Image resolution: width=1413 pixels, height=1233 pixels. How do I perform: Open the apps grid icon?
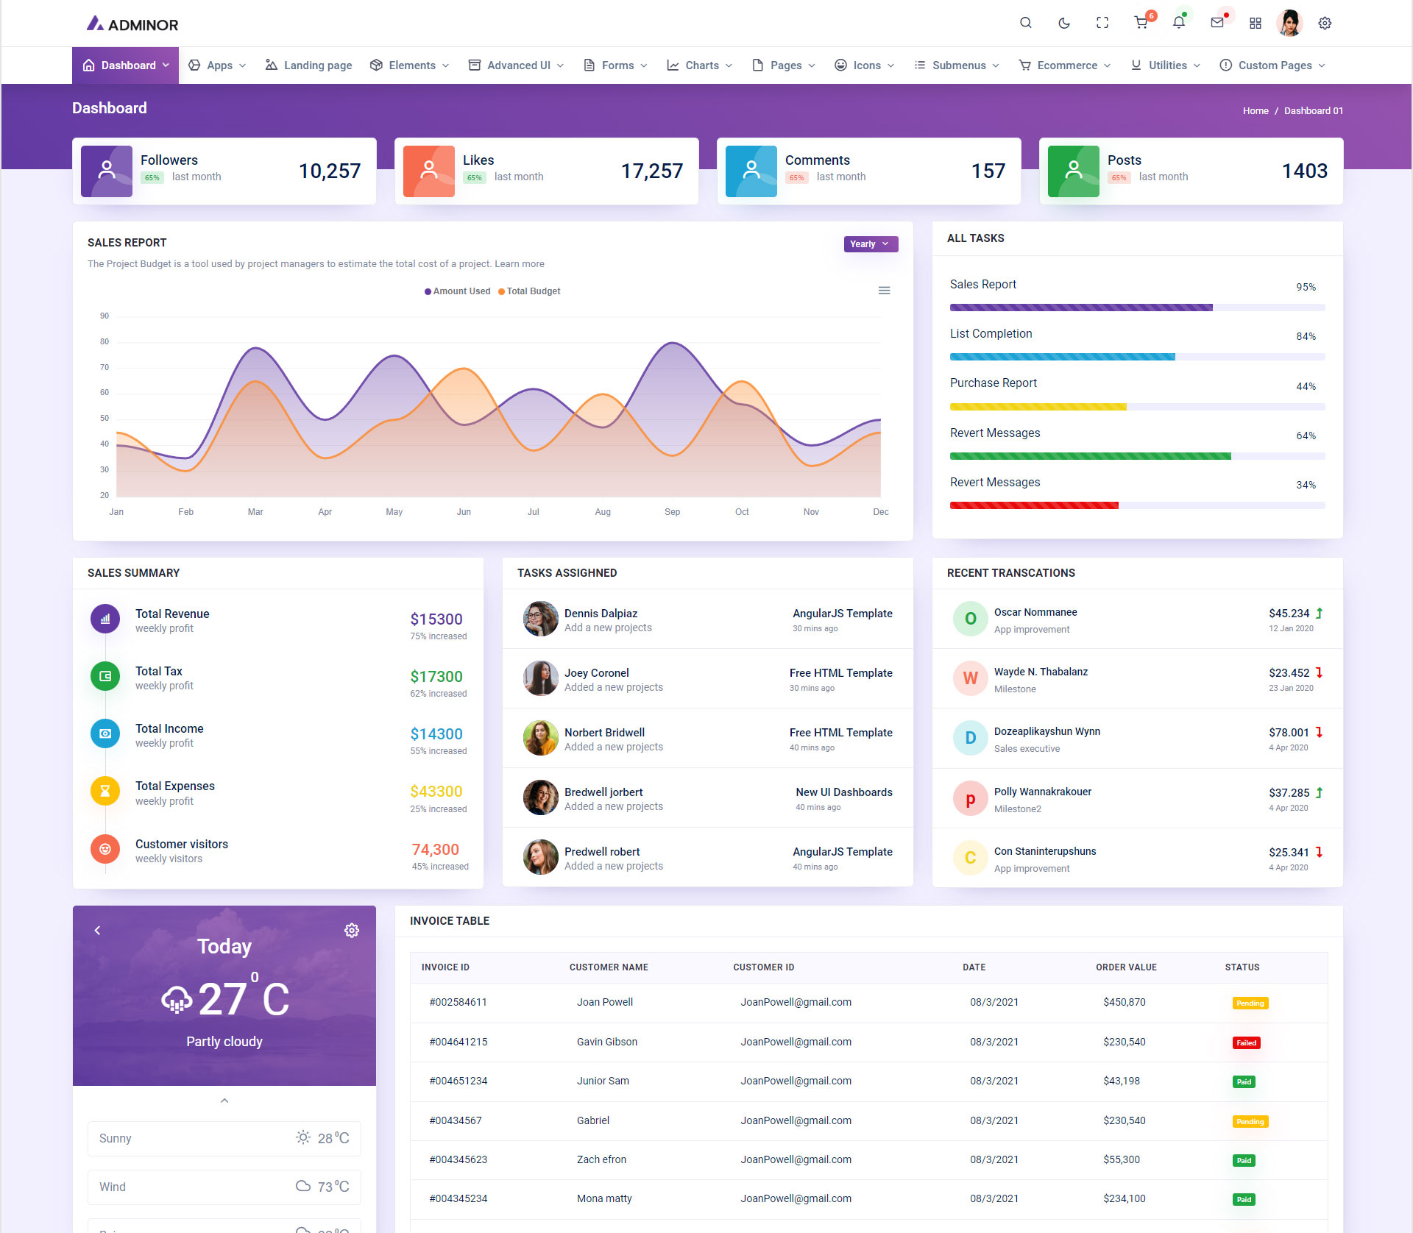(x=1255, y=23)
